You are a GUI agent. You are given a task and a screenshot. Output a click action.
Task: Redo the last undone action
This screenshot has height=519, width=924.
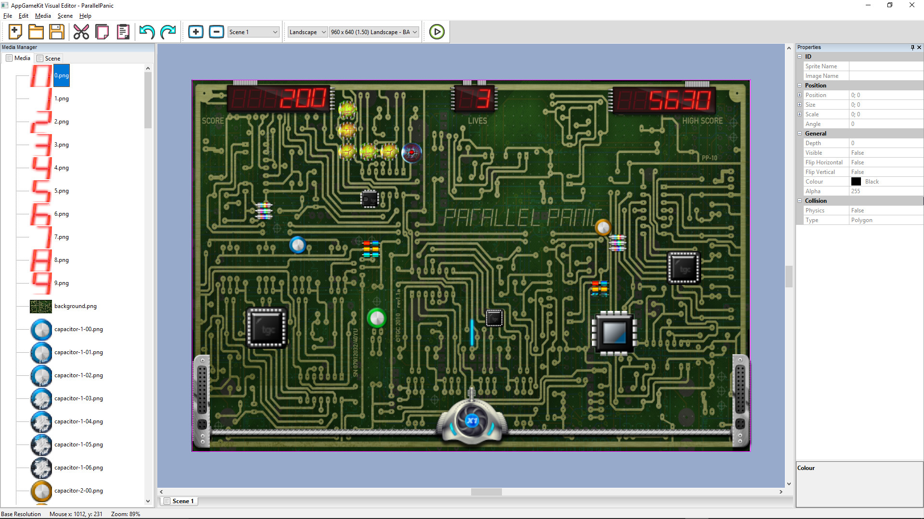168,31
